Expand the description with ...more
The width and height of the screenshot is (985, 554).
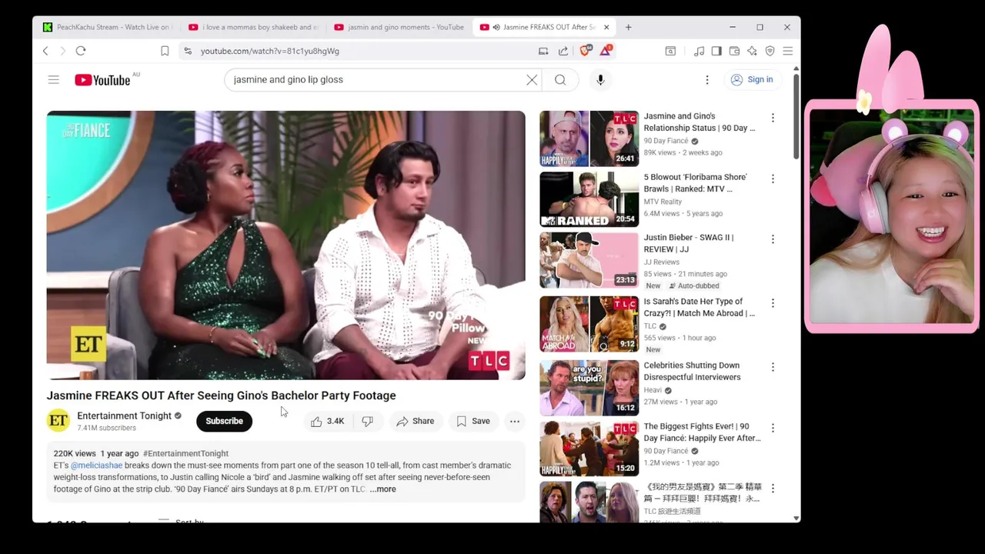coord(382,489)
